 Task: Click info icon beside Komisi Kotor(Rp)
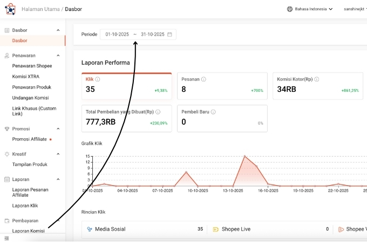point(316,79)
